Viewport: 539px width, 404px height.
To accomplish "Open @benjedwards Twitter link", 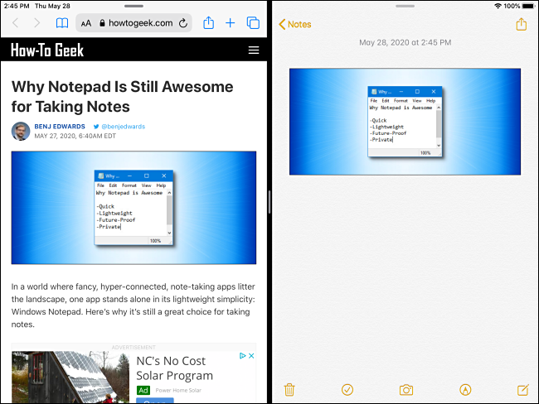I will coord(119,127).
